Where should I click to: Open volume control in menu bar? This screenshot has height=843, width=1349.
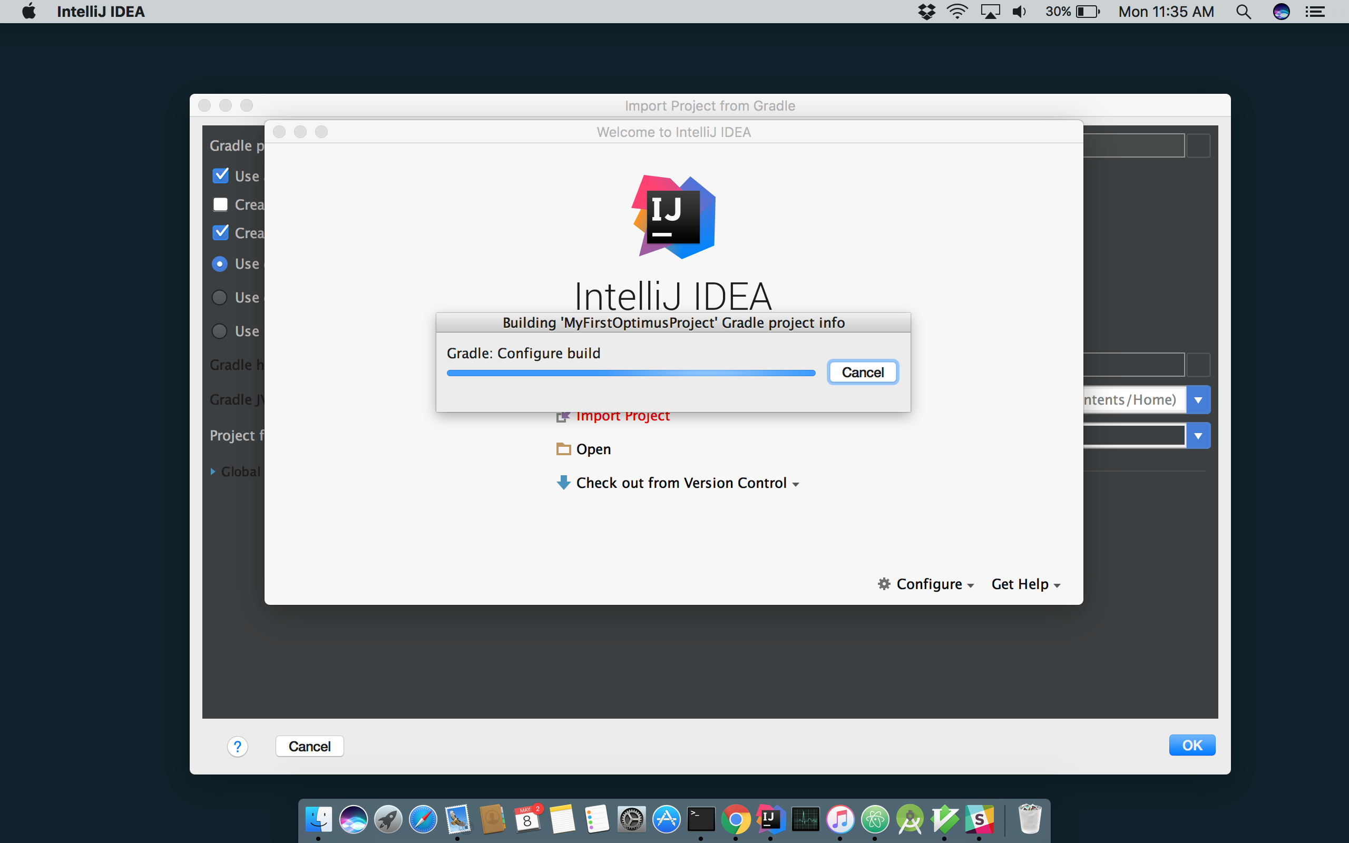[1019, 12]
